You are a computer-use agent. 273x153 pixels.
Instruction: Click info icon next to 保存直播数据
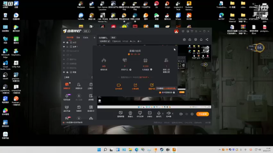point(174,92)
